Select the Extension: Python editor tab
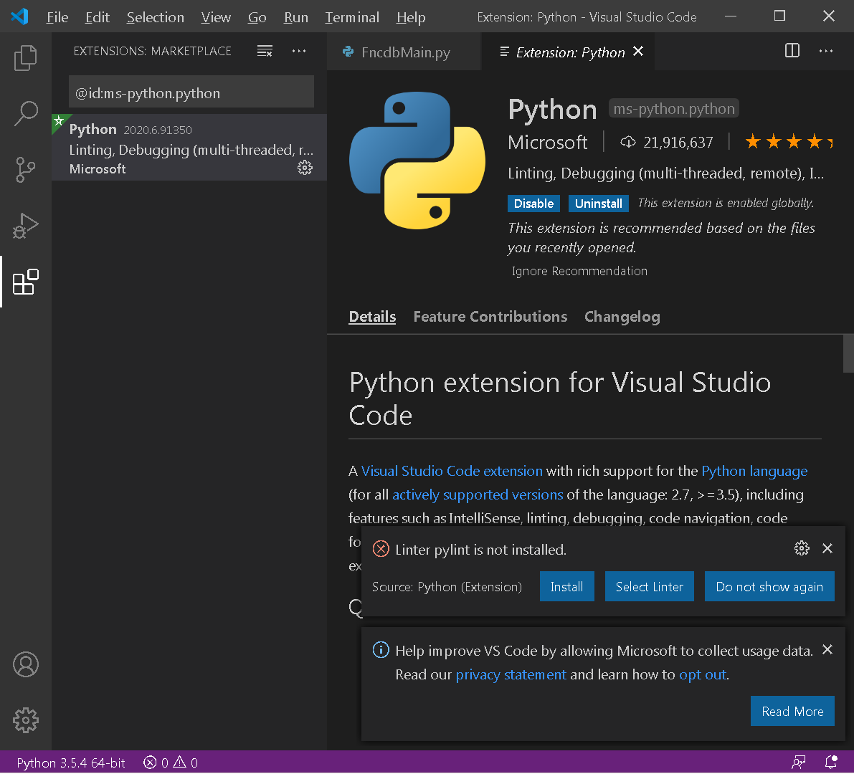The width and height of the screenshot is (854, 774). [x=569, y=52]
